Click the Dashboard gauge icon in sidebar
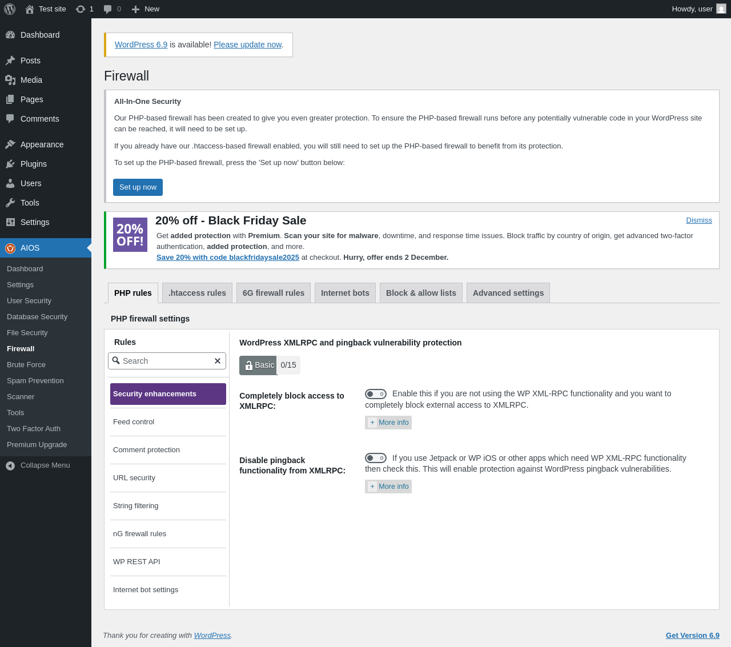This screenshot has width=731, height=647. [x=10, y=35]
